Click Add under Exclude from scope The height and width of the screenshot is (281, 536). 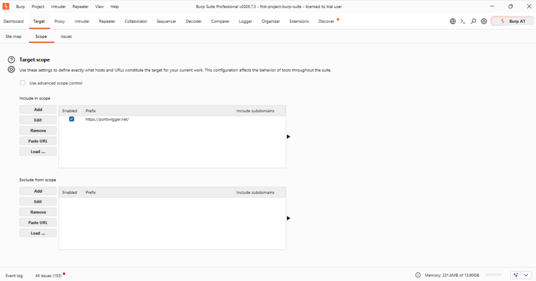[x=38, y=191]
